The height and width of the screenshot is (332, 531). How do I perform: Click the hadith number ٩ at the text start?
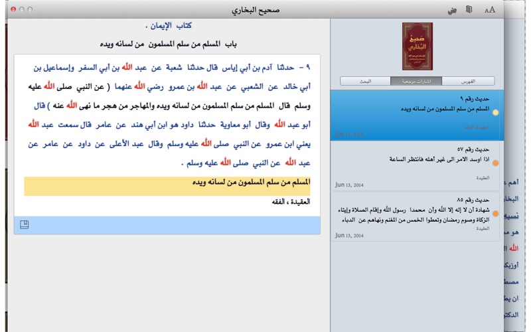click(308, 68)
